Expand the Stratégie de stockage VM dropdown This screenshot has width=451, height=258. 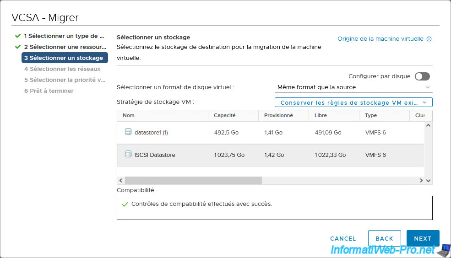(x=353, y=102)
